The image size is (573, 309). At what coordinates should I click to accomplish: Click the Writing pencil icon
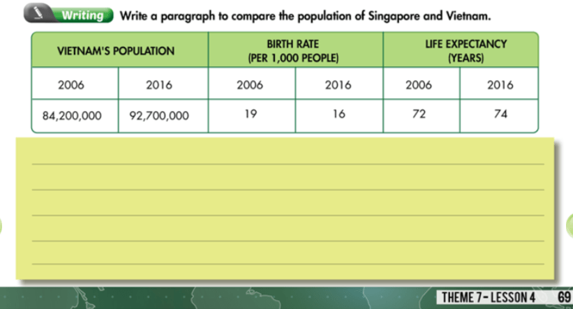point(38,13)
